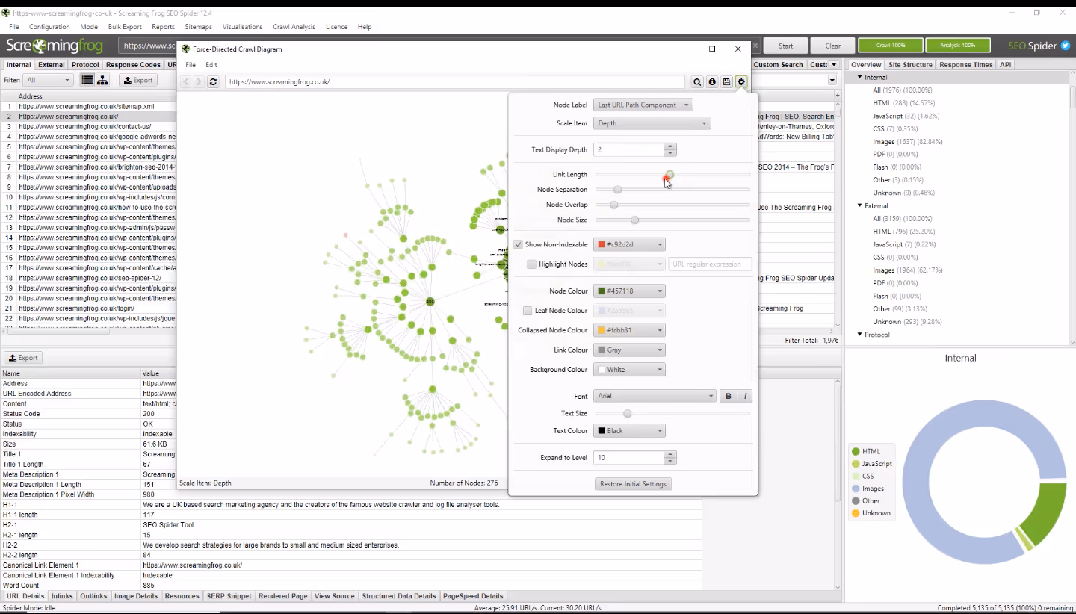Go forward using diagram's right arrow
Screen dimensions: 1076x614
coord(199,82)
